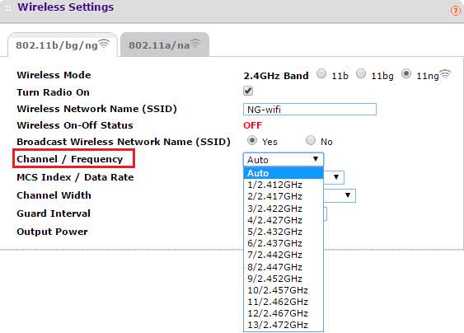The width and height of the screenshot is (464, 333).
Task: Click the Wireless Network Name SSID field
Action: coord(310,110)
